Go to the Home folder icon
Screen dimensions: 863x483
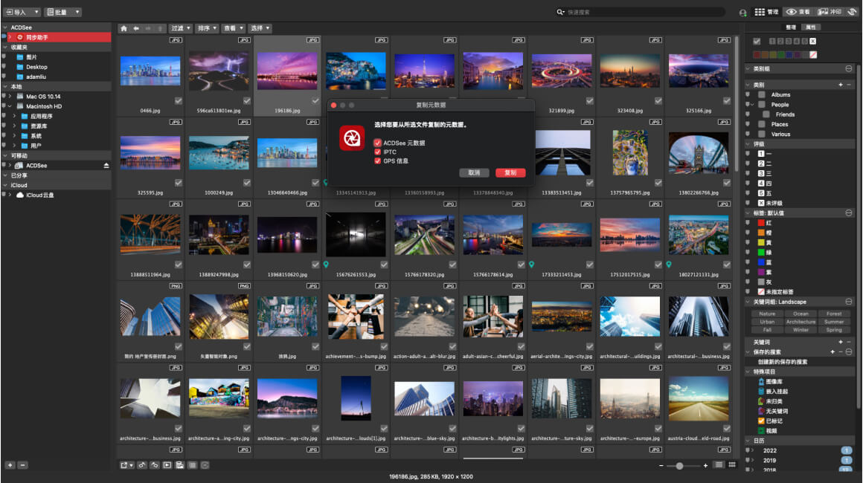click(123, 28)
